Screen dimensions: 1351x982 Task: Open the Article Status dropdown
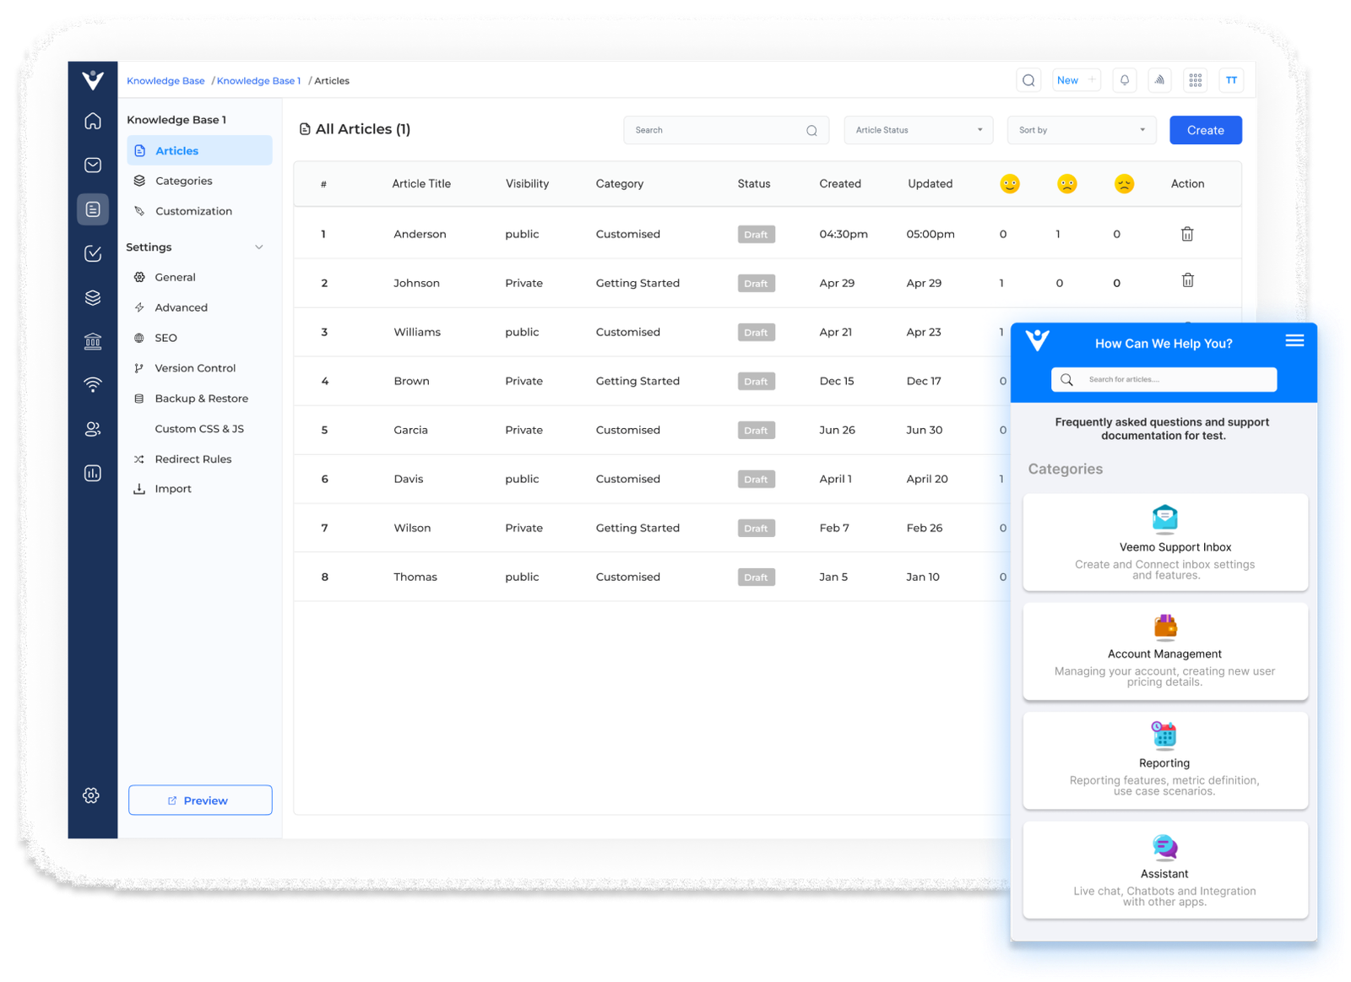click(x=918, y=129)
